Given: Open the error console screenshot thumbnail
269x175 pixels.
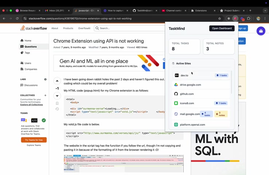Looking at the screenshot, I should pos(124,164).
